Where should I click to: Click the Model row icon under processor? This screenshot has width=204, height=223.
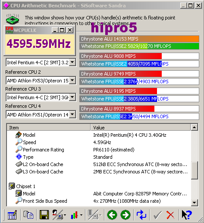19,135
